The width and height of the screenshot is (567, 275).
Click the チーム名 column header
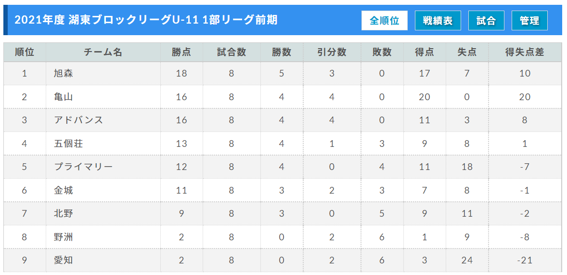pos(103,52)
